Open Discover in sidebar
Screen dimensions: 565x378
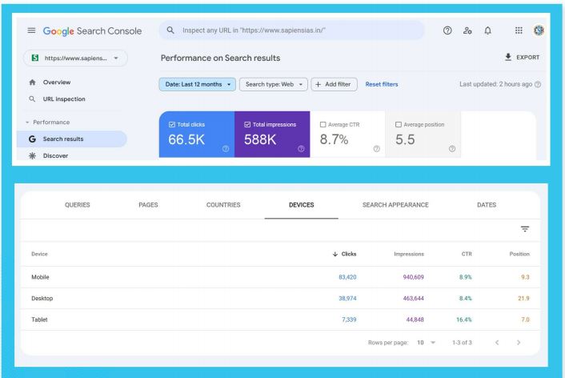pos(55,155)
